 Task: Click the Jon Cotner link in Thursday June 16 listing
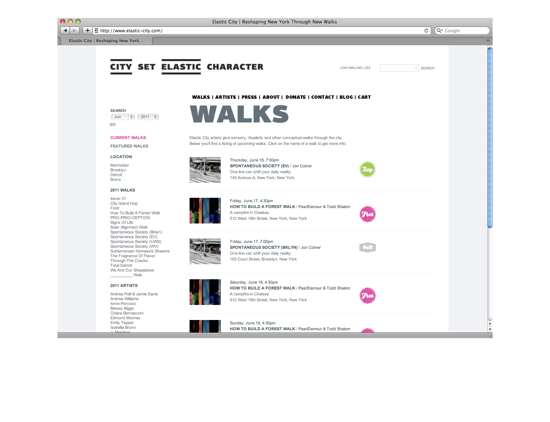(302, 166)
